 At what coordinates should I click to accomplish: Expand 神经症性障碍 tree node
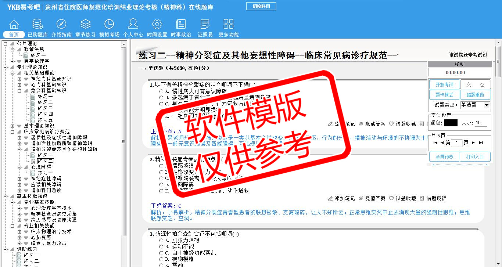[19, 178]
